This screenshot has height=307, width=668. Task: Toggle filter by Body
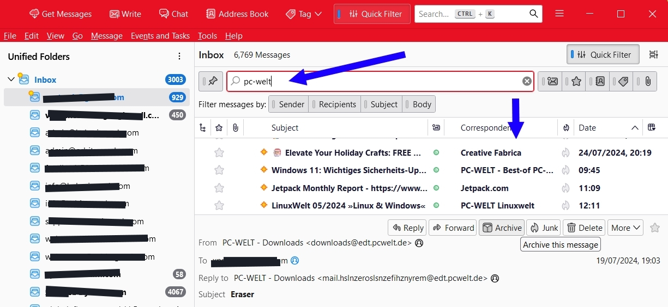click(419, 105)
